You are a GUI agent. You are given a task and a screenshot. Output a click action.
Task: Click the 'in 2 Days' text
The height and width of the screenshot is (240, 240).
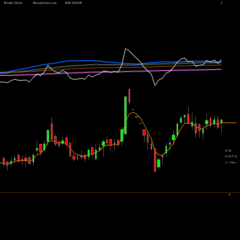coord(230,162)
